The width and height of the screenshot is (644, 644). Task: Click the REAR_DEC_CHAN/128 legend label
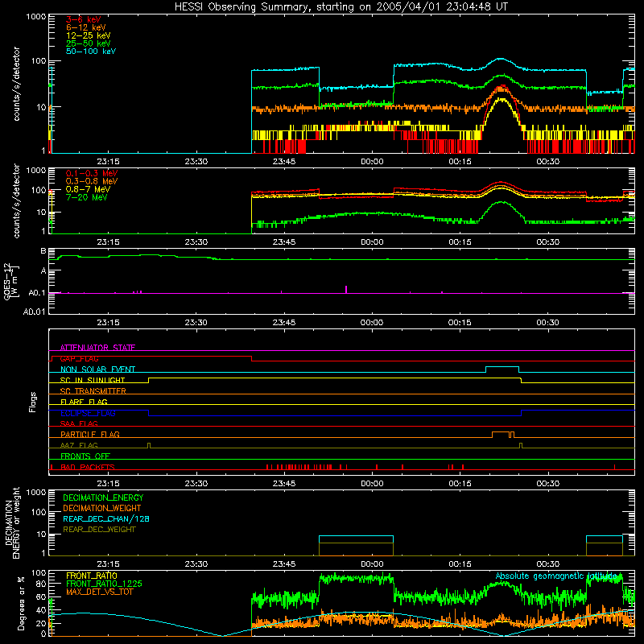106,518
